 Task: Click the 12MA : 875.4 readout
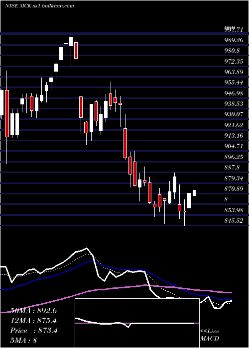[x=33, y=321]
